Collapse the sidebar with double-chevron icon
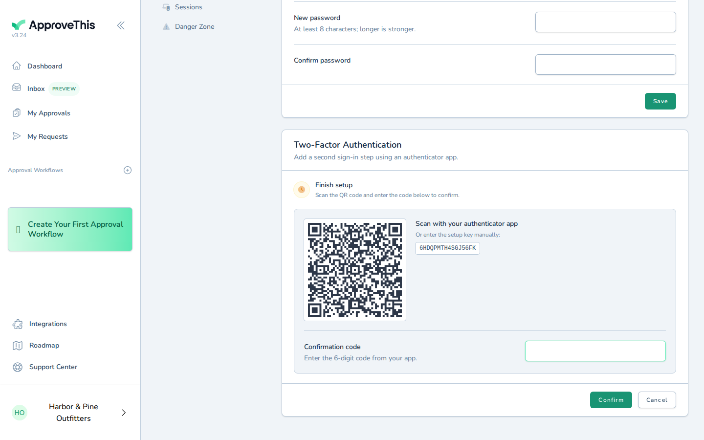 121,25
